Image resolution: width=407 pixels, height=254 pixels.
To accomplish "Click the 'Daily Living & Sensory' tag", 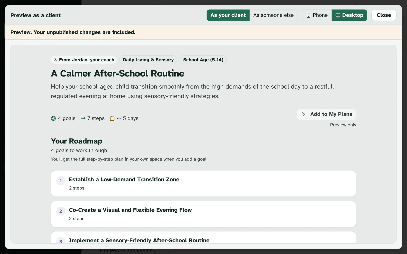I will coord(148,60).
